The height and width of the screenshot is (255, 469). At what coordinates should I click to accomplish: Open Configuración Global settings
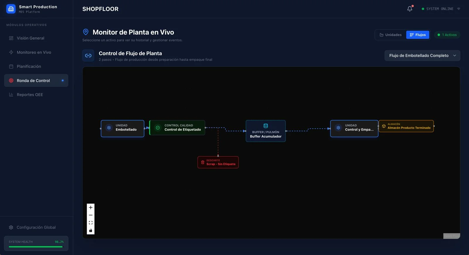[x=36, y=227]
